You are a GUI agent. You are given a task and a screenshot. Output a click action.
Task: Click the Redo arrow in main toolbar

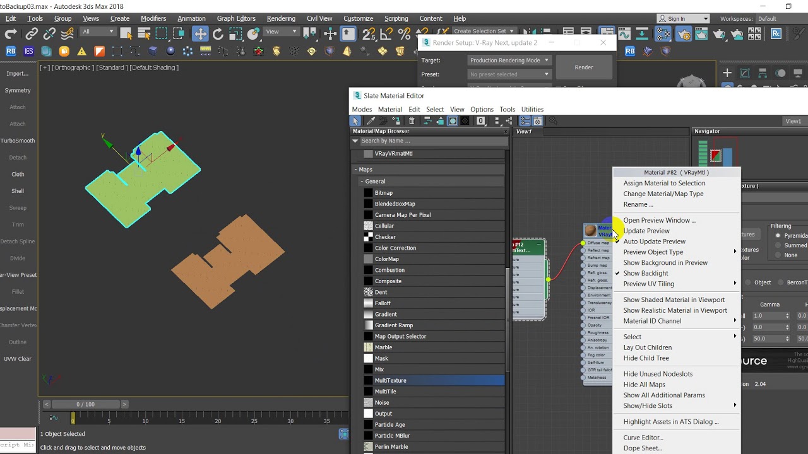click(11, 34)
